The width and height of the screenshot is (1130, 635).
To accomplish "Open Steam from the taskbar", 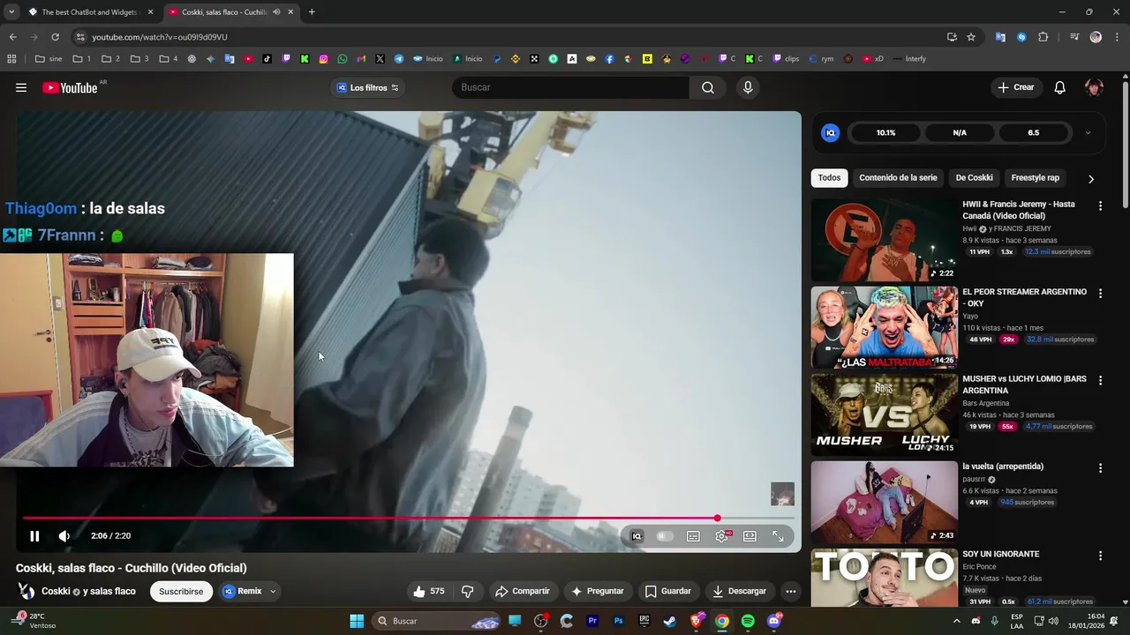I will (670, 621).
